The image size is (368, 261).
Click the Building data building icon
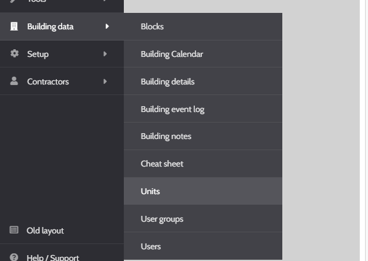14,26
